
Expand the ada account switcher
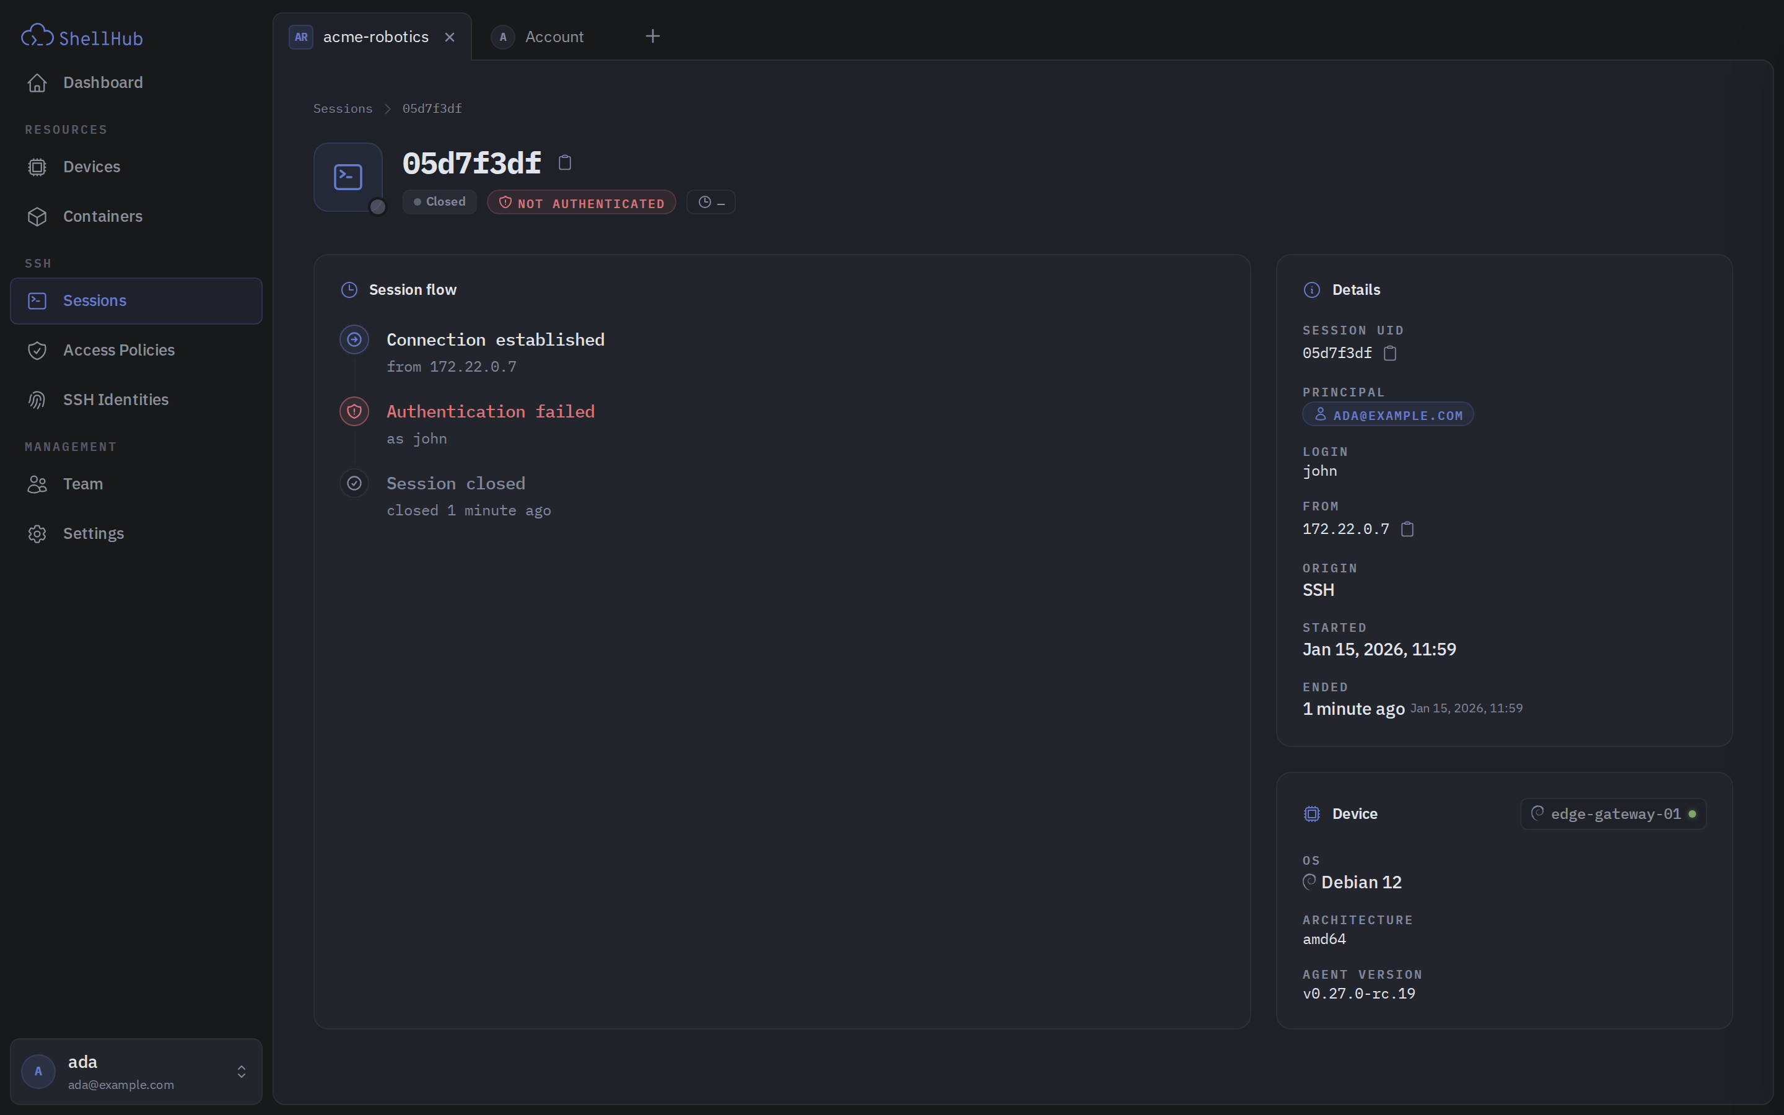136,1071
